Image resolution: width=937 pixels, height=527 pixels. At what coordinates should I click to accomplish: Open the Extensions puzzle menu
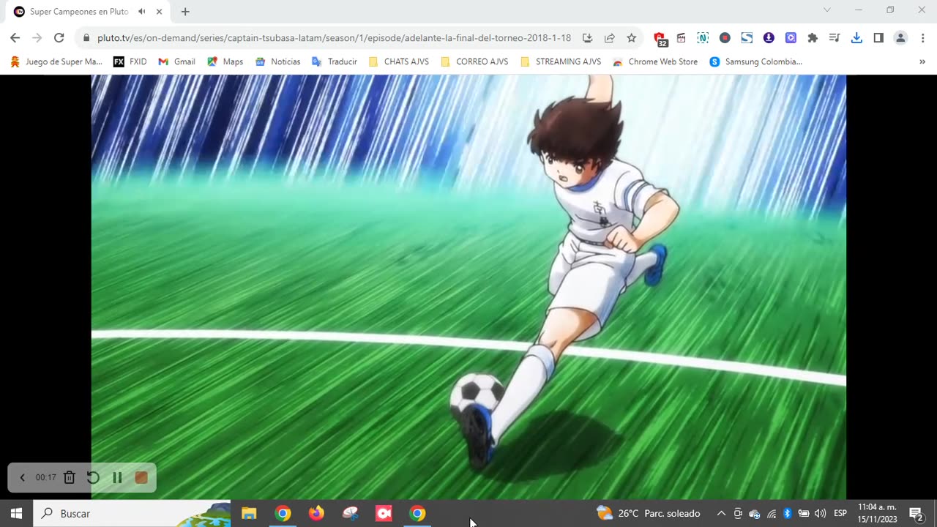813,38
